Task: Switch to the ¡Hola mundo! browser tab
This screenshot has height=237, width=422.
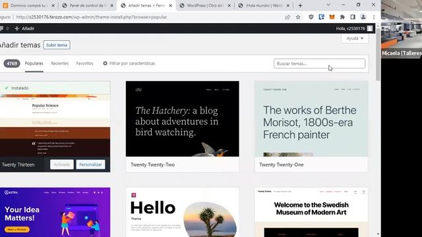Action: point(263,5)
